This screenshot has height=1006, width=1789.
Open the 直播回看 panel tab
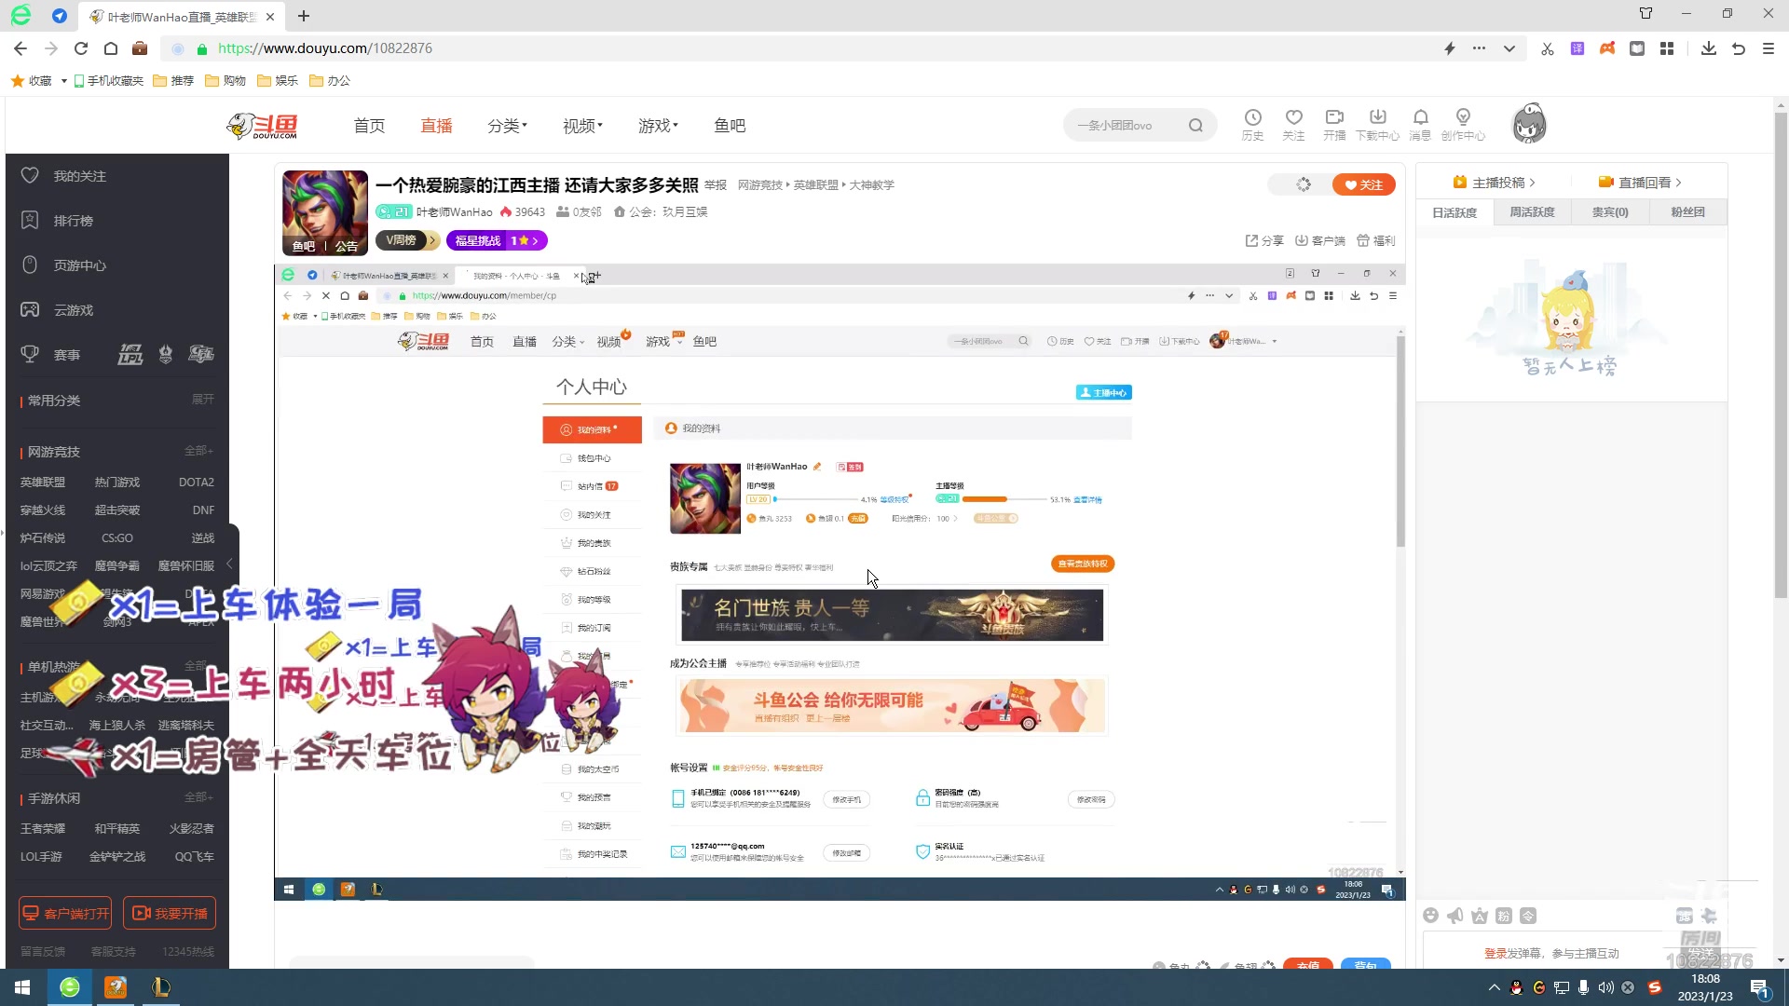pyautogui.click(x=1640, y=183)
